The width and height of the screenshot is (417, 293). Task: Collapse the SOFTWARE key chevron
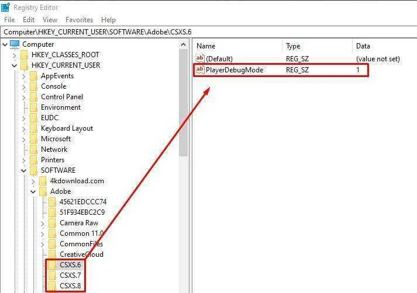pyautogui.click(x=23, y=170)
